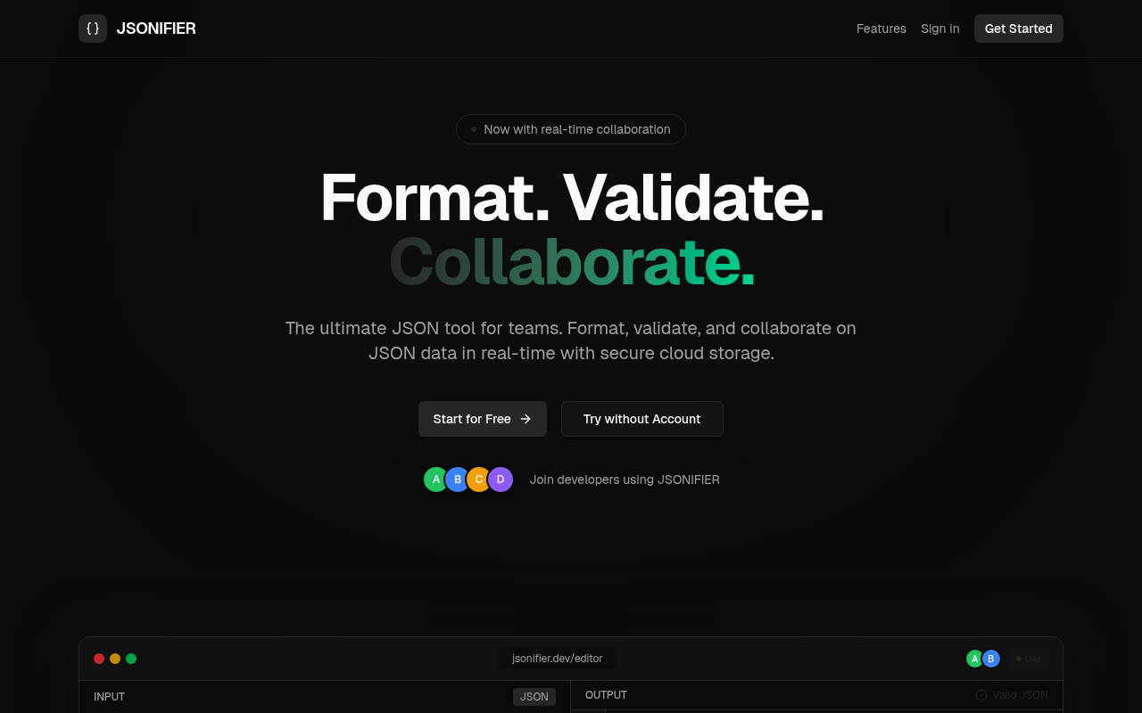Click the curly braces JSONIFIER logo icon
This screenshot has height=713, width=1142.
click(93, 29)
